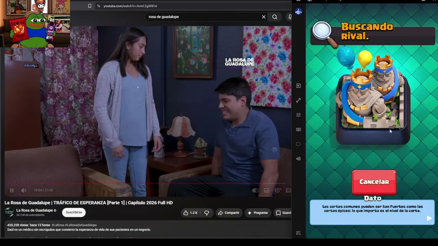Click the 19:24 / 22:45 time display
The height and width of the screenshot is (246, 438).
(x=43, y=190)
